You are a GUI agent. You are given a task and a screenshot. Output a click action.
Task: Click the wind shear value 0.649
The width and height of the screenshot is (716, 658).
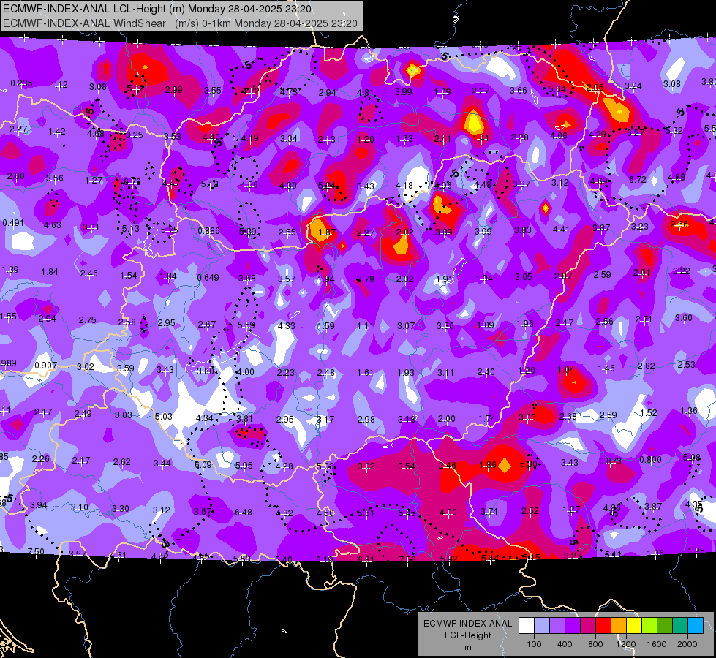(208, 277)
